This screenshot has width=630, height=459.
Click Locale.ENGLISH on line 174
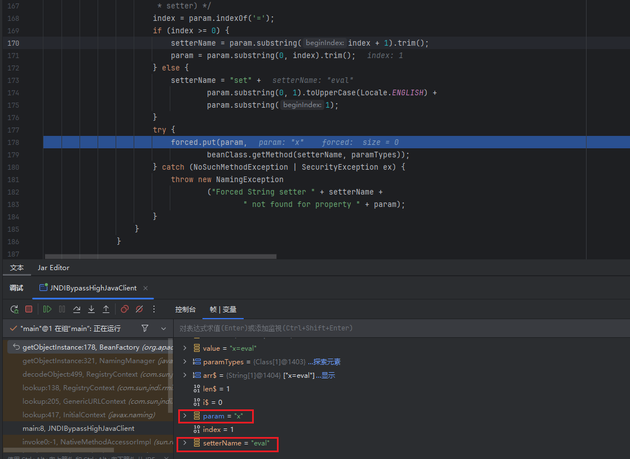[x=392, y=93]
